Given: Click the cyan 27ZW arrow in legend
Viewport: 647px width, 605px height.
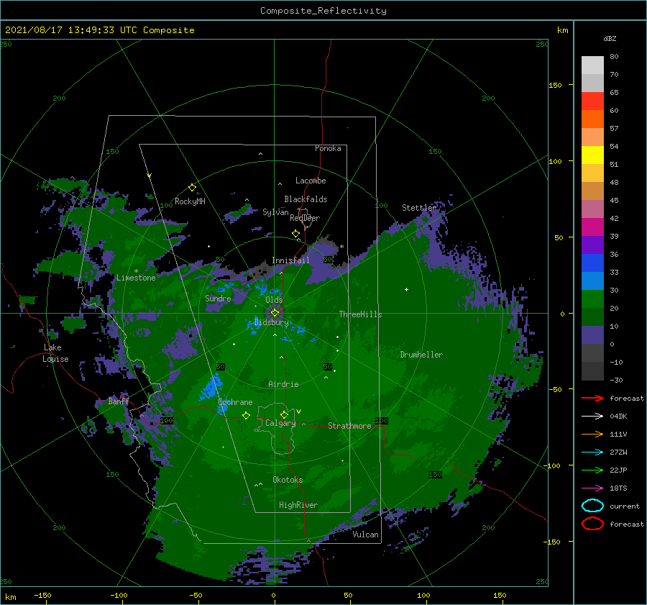Looking at the screenshot, I should click(592, 452).
